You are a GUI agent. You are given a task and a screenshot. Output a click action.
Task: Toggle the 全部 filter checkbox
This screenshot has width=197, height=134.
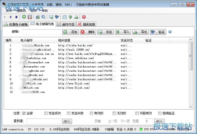[24, 113]
